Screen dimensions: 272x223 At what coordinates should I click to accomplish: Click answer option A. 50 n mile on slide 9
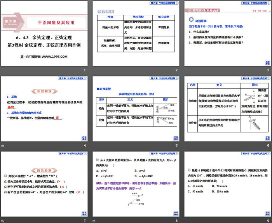(195, 186)
